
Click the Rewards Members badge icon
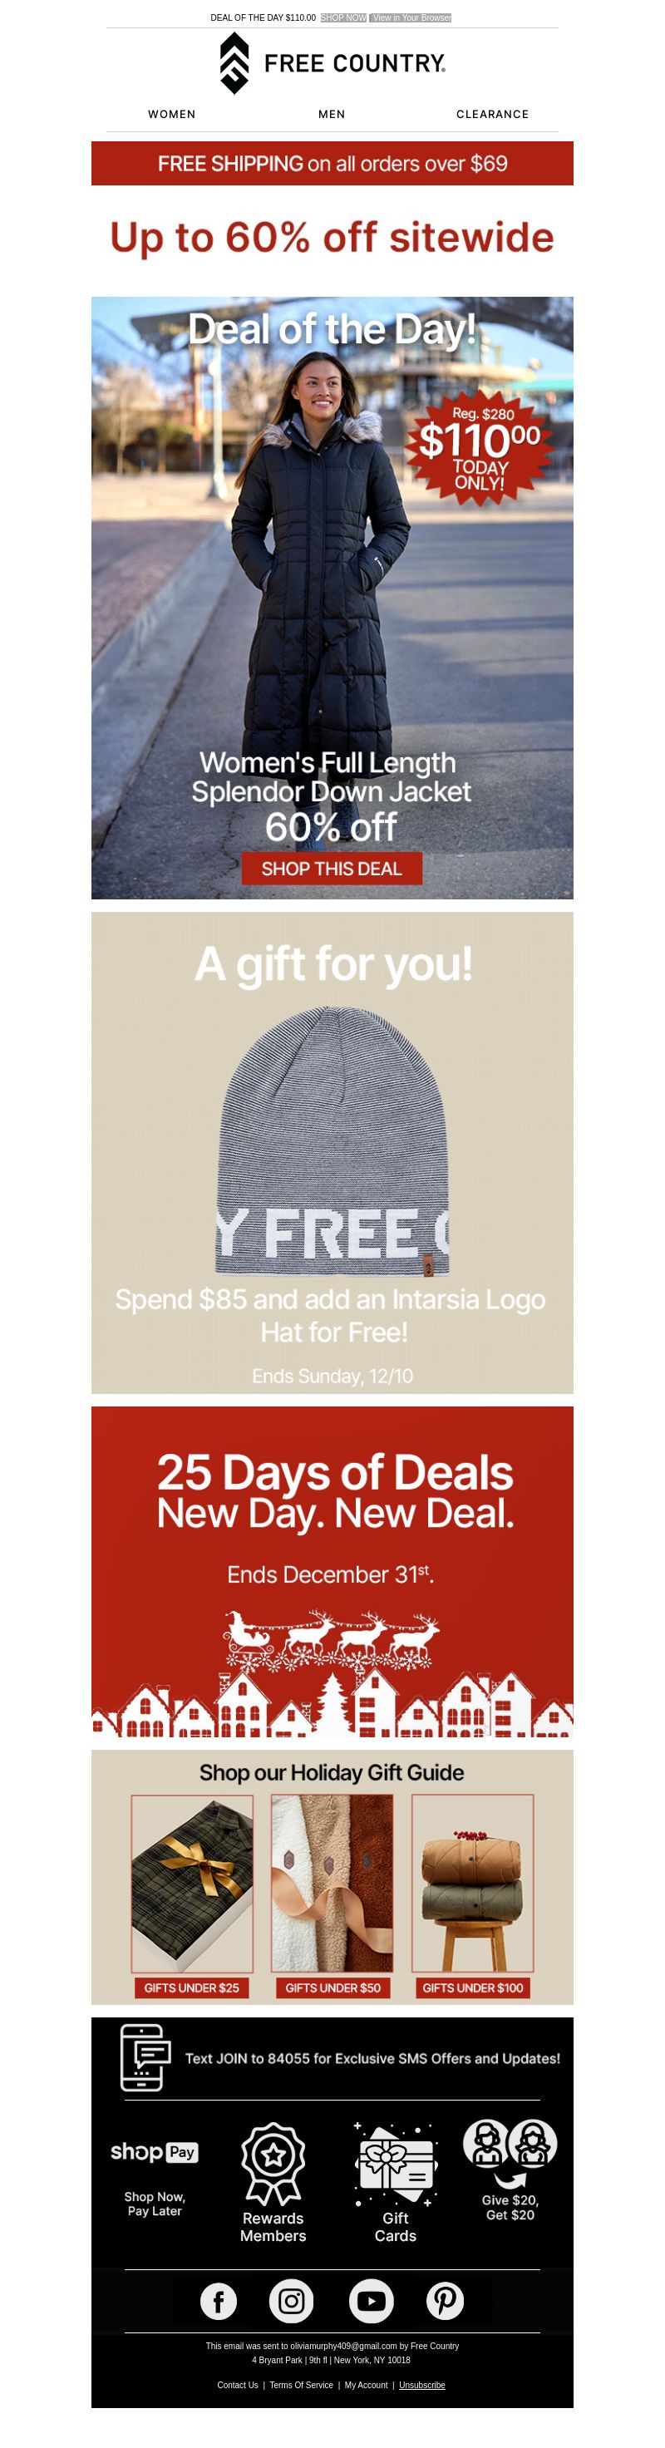click(273, 2164)
